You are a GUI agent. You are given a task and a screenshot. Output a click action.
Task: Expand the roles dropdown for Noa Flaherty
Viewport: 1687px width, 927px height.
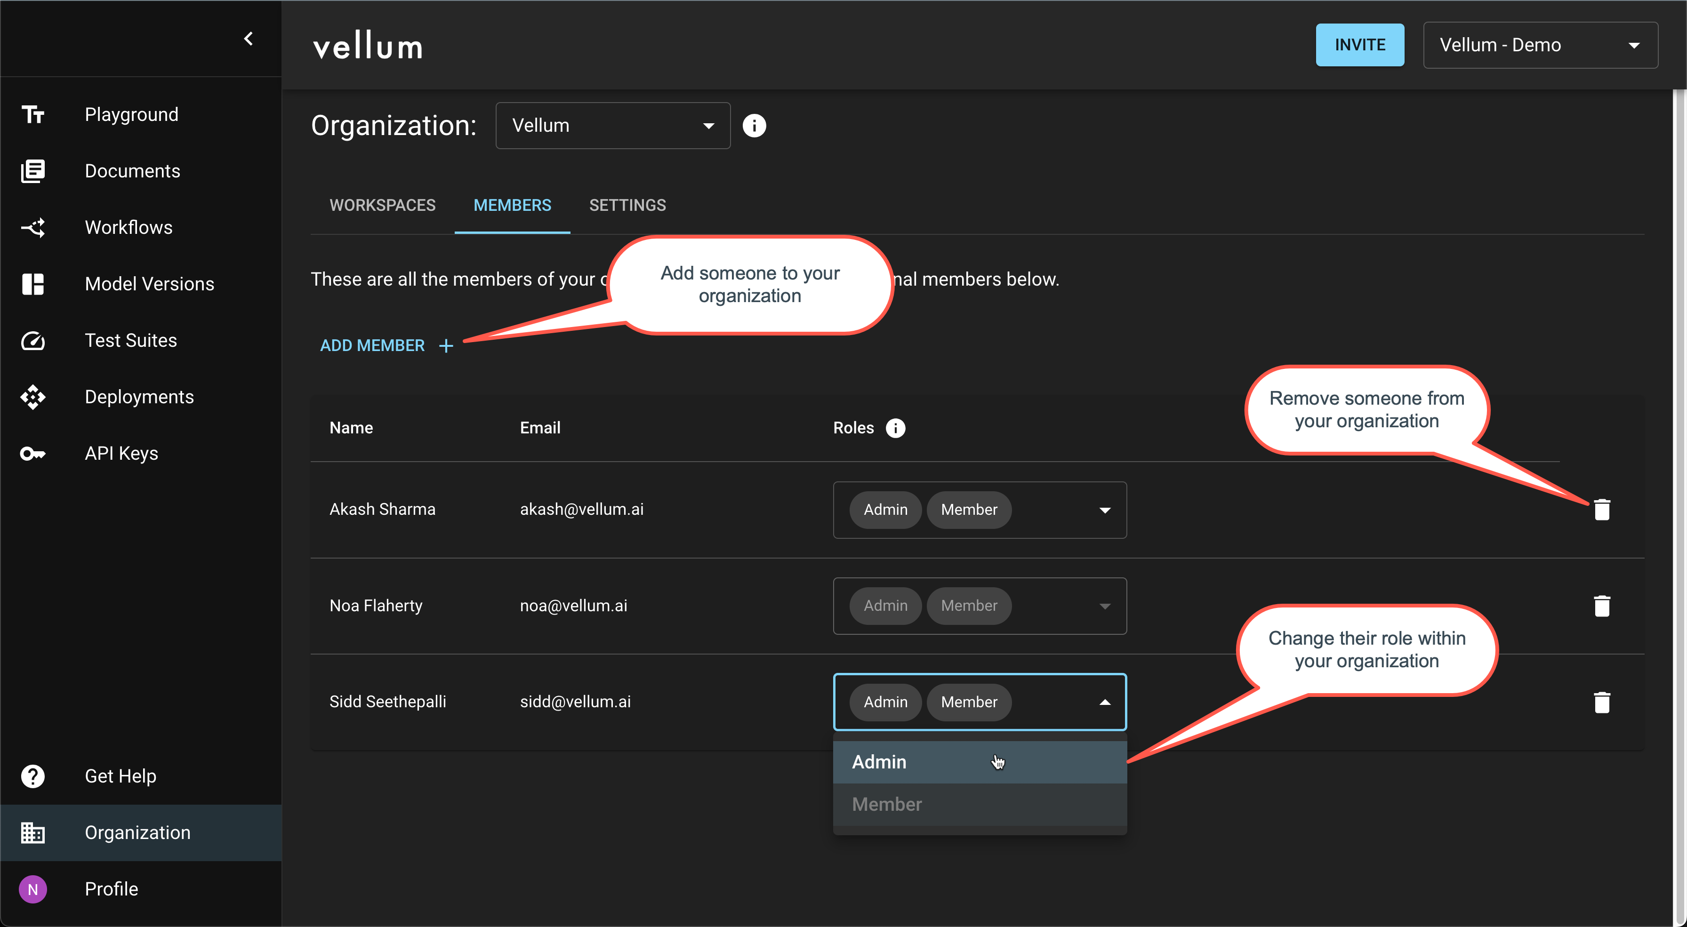coord(1105,606)
